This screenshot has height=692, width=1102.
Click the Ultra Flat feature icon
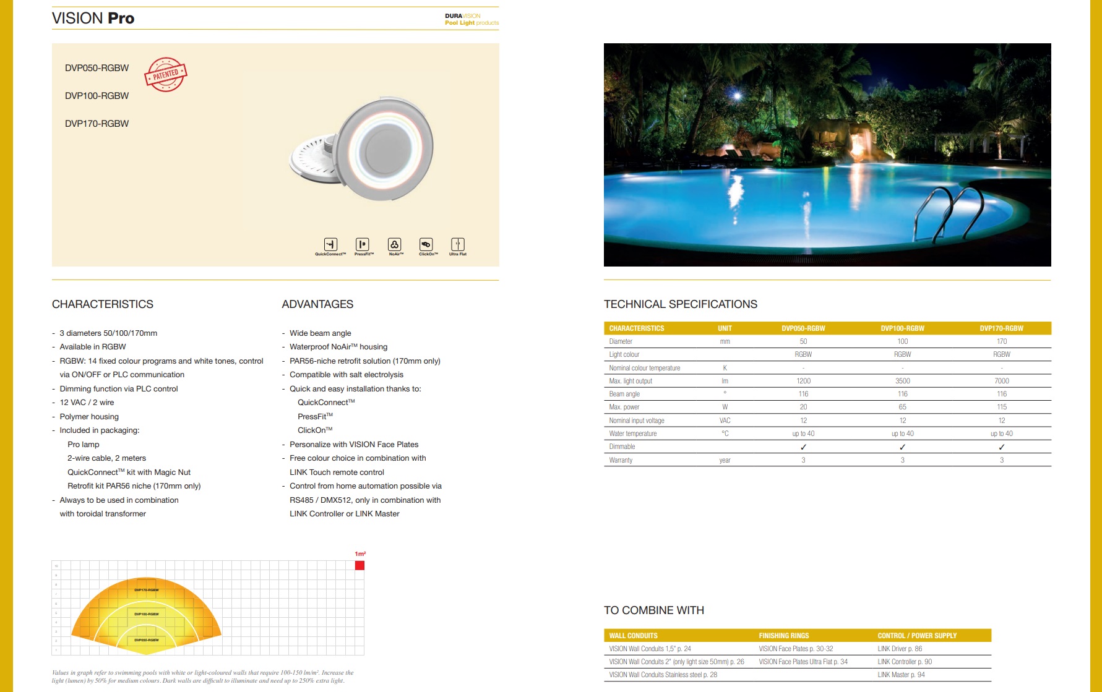458,244
